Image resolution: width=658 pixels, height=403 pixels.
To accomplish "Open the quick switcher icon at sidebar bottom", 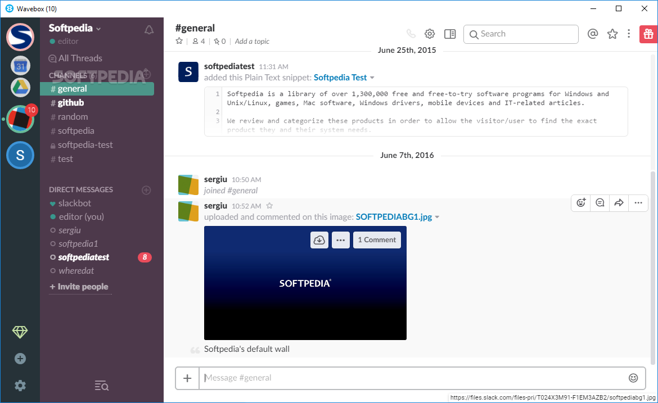I will point(102,386).
